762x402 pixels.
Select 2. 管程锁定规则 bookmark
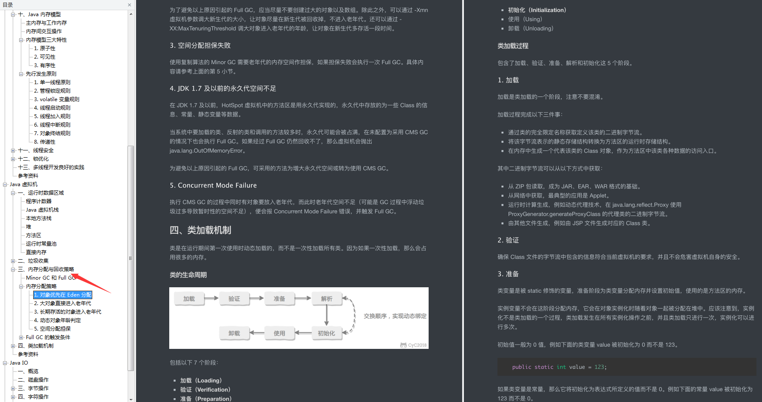(x=52, y=91)
